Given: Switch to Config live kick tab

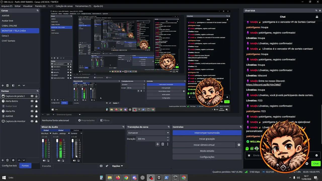Looking at the screenshot, I should click(9, 166).
